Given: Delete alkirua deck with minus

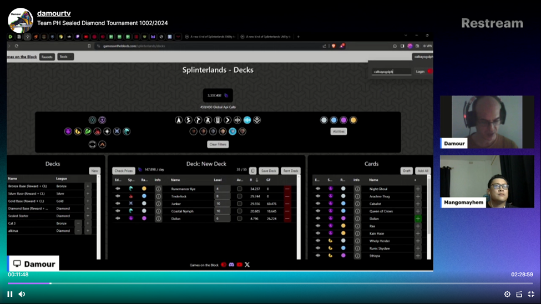Looking at the screenshot, I should point(78,231).
